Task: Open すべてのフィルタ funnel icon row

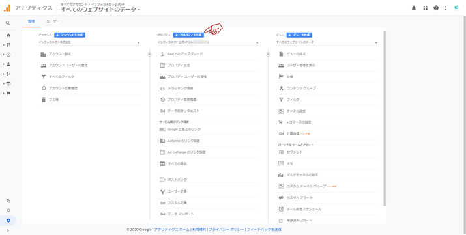Action: [89, 77]
